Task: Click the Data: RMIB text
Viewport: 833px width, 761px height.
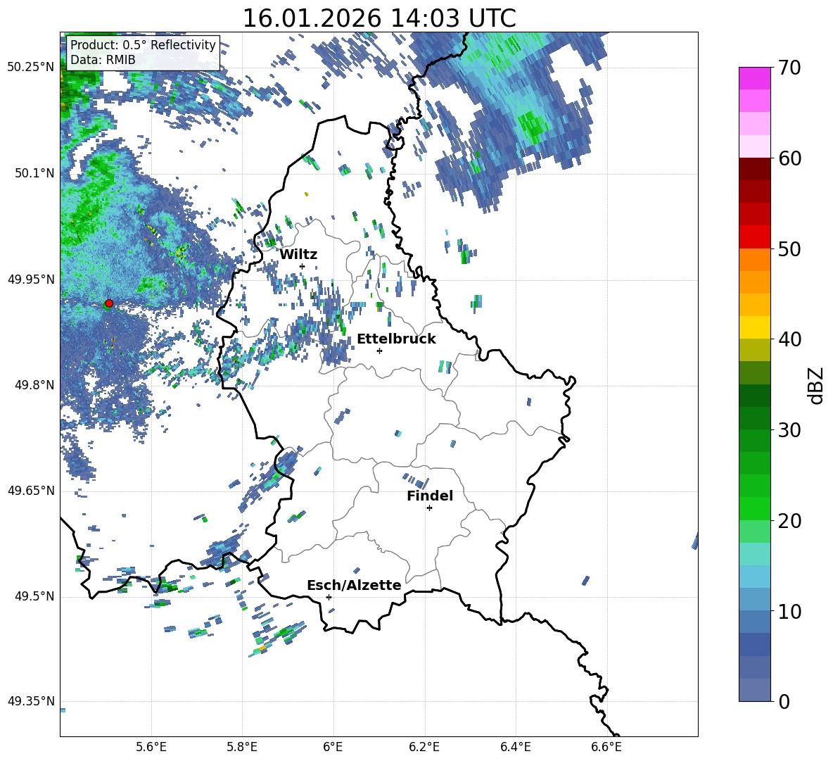Action: (103, 60)
